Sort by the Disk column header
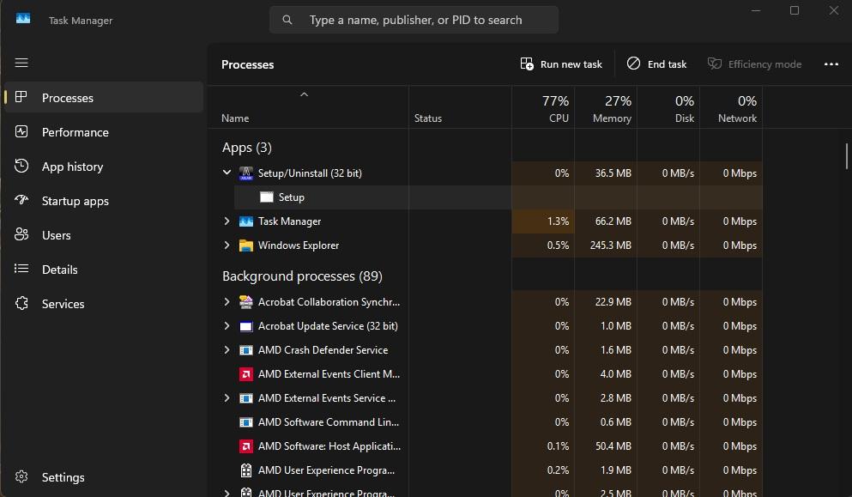This screenshot has height=497, width=852. click(668, 107)
